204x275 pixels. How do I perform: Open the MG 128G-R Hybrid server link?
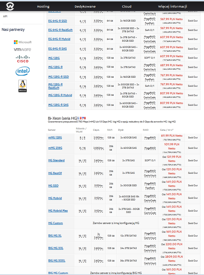coord(60,95)
